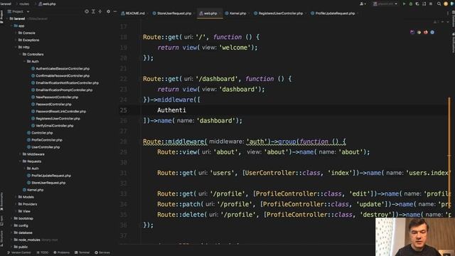Expand the Models folder
Image resolution: width=455 pixels, height=256 pixels.
coord(16,197)
